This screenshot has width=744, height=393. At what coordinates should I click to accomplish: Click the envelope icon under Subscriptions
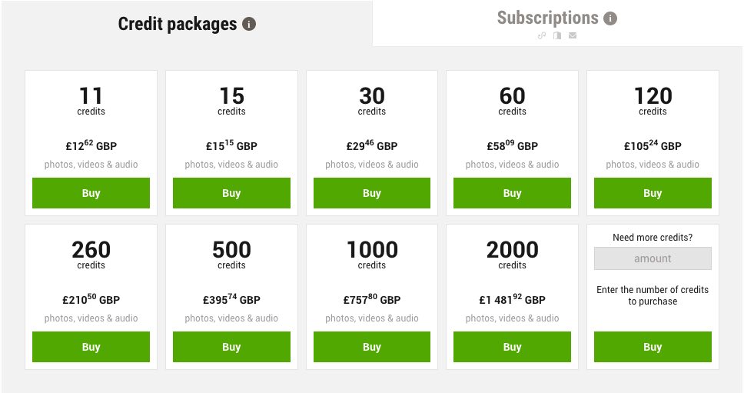tap(573, 35)
